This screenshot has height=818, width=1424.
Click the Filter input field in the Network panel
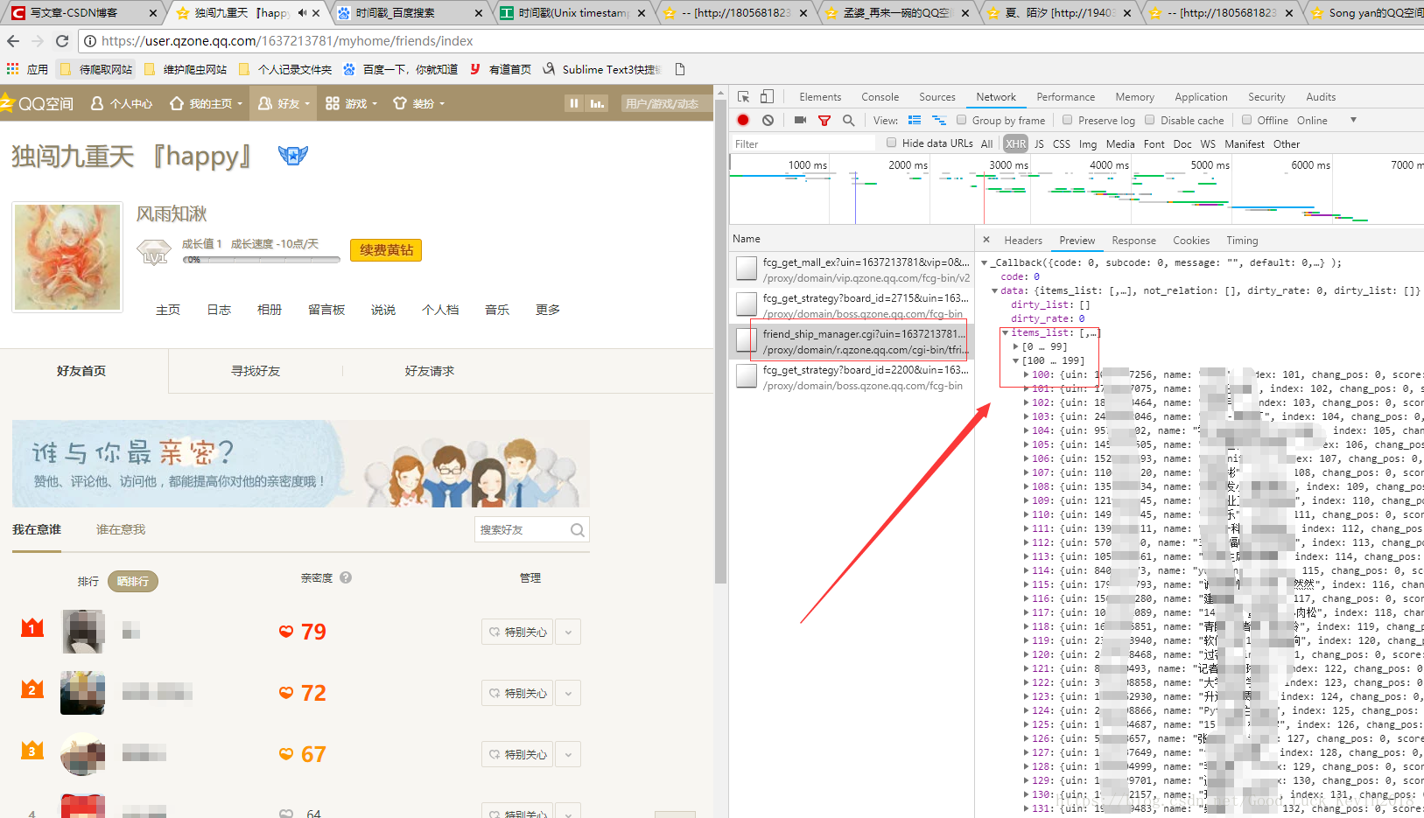803,143
